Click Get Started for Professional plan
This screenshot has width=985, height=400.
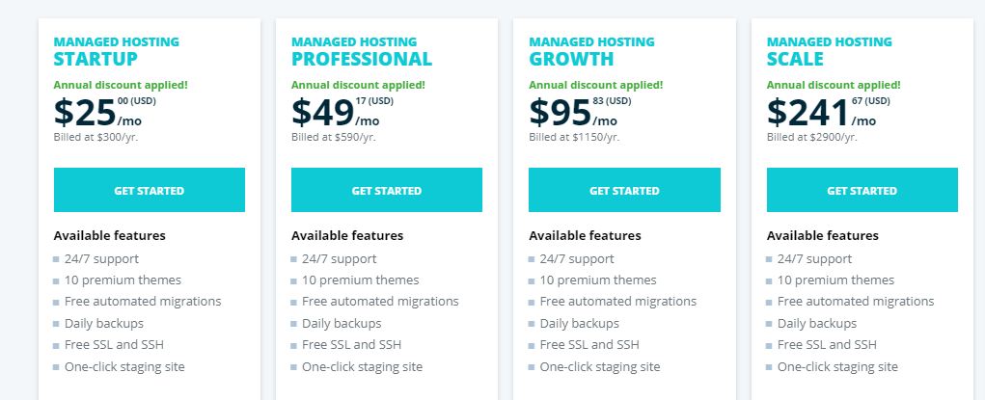[386, 190]
